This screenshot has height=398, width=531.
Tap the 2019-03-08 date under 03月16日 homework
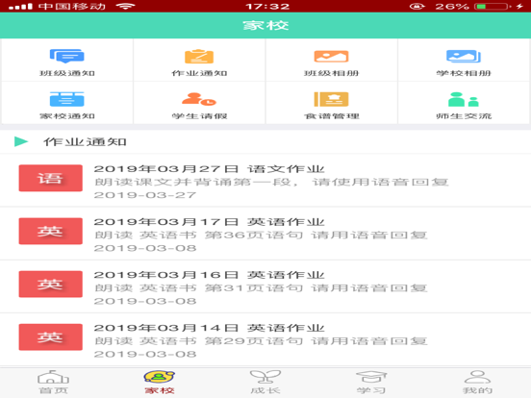point(145,301)
